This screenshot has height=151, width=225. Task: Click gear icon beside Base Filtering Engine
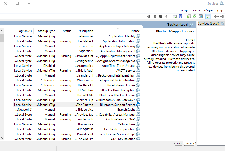coord(138,85)
